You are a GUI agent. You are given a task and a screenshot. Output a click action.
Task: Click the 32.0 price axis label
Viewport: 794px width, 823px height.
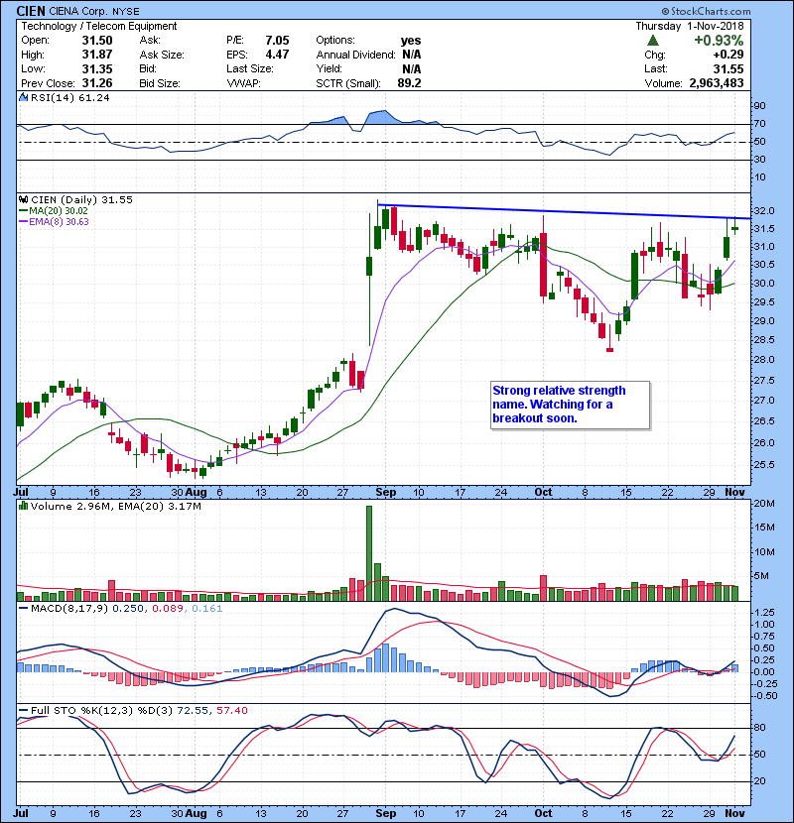point(764,211)
